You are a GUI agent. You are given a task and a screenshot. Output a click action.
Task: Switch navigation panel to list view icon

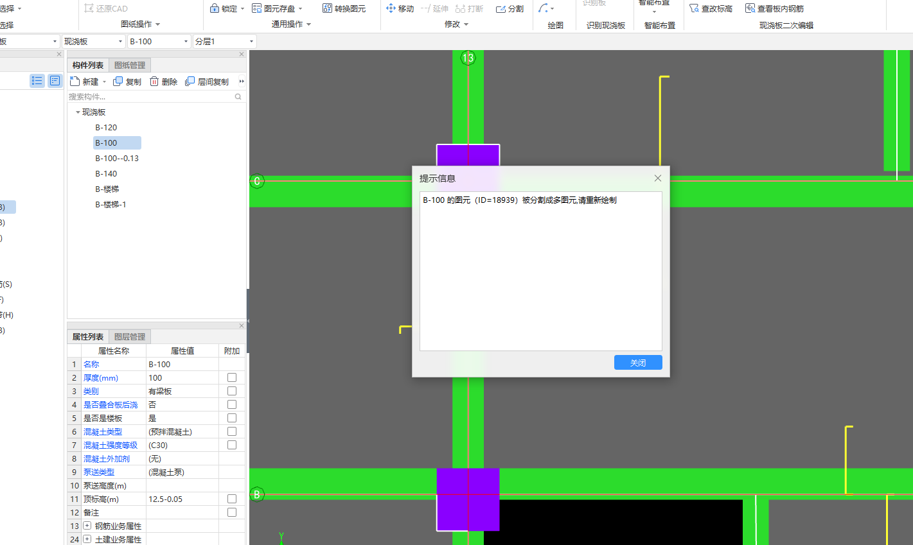coord(37,80)
